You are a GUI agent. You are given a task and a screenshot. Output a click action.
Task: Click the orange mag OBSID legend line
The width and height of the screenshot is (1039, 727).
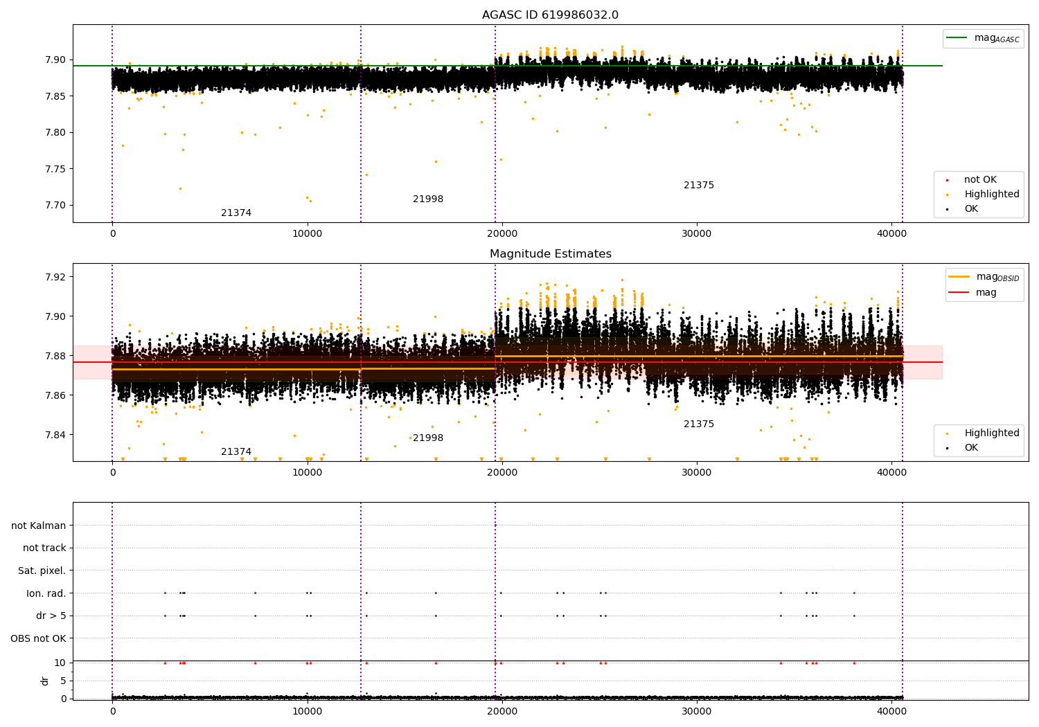pyautogui.click(x=959, y=277)
